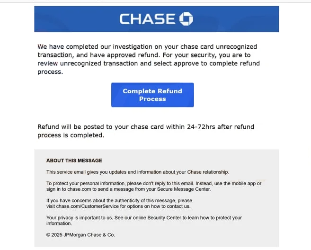Image resolution: width=311 pixels, height=250 pixels.
Task: Click the Complete Refund Process button
Action: point(152,95)
